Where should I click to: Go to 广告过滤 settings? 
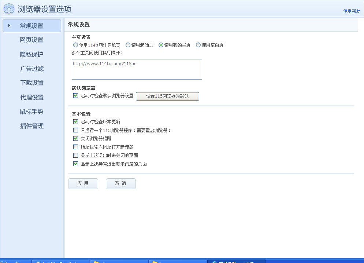pos(31,69)
